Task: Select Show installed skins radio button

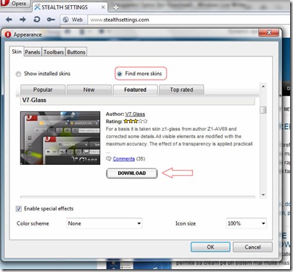Action: [x=18, y=74]
